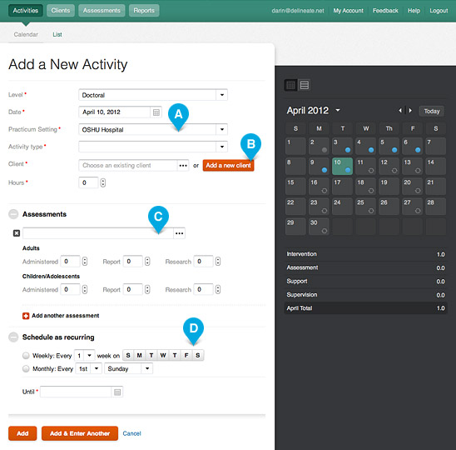Image resolution: width=456 pixels, height=450 pixels.
Task: Select April 10 on the calendar
Action: [342, 167]
